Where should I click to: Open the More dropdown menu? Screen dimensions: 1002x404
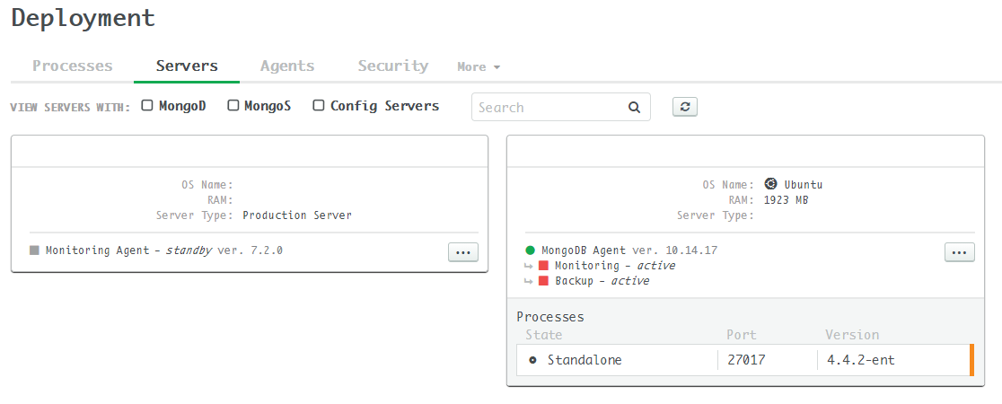point(479,66)
